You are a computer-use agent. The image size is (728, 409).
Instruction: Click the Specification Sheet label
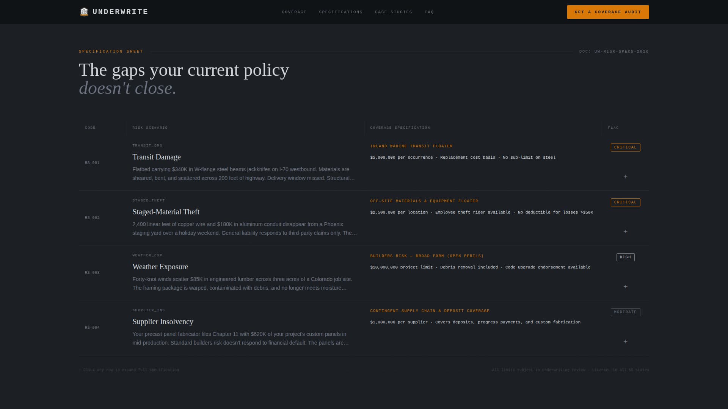pos(111,52)
